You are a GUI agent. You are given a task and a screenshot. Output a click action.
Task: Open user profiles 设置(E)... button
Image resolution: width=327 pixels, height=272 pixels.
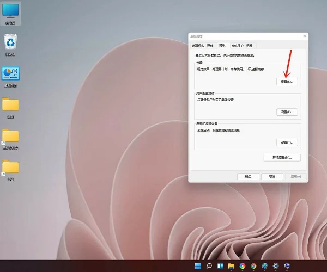tap(287, 112)
